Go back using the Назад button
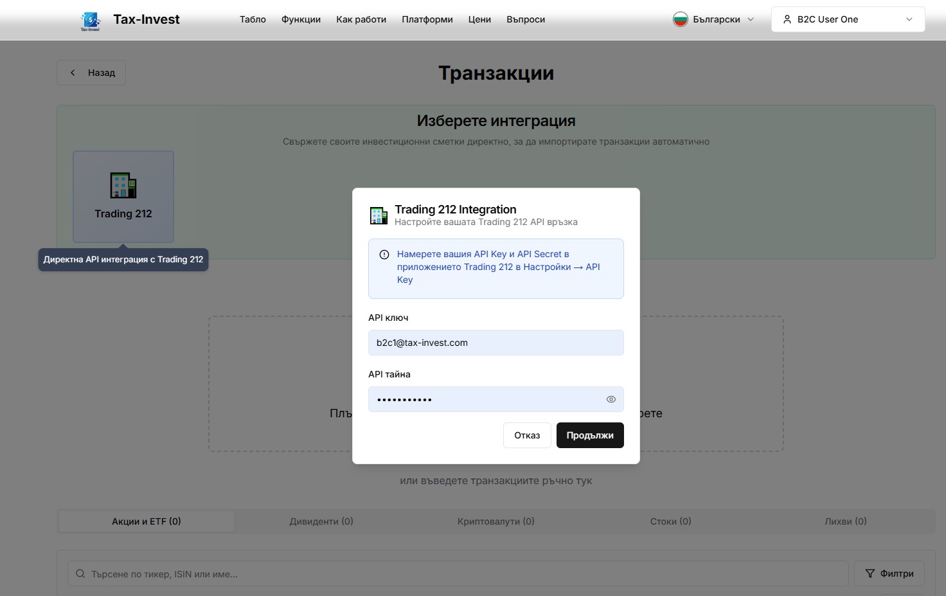 (x=91, y=73)
